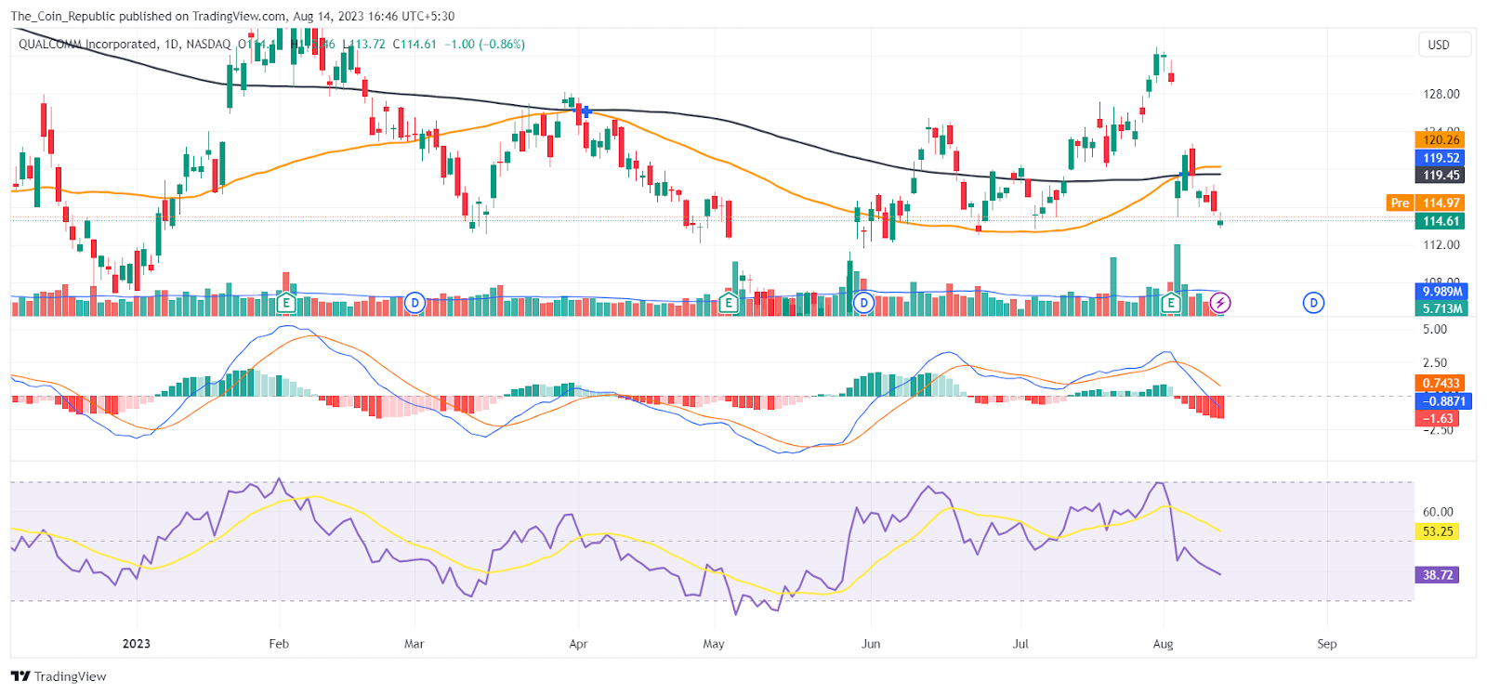
Task: Select the pre-market price 114.97 label
Action: point(1441,203)
